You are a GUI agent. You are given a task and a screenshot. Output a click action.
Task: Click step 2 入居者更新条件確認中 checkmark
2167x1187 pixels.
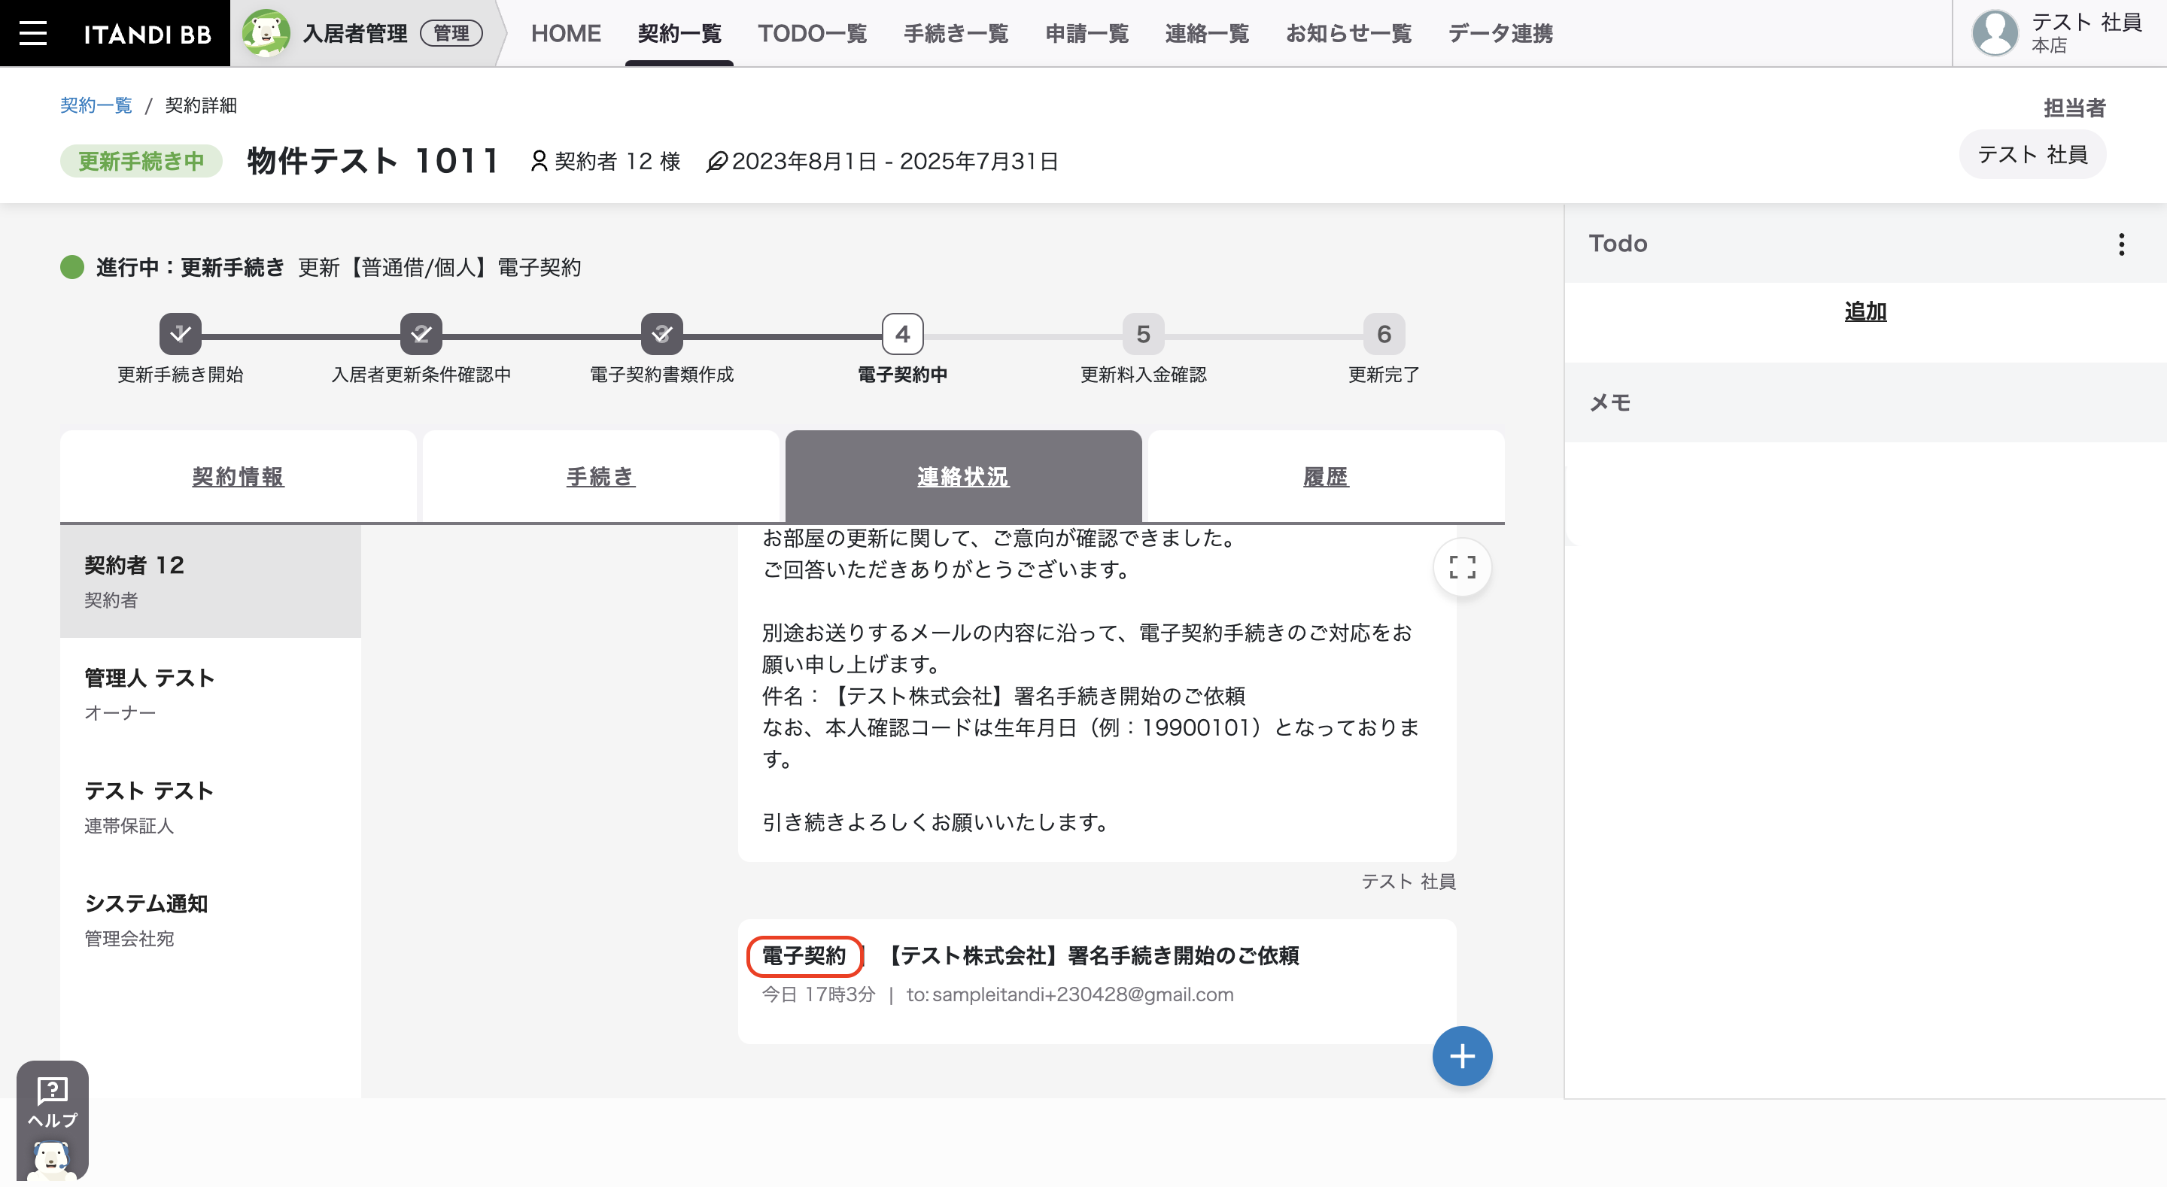421,334
